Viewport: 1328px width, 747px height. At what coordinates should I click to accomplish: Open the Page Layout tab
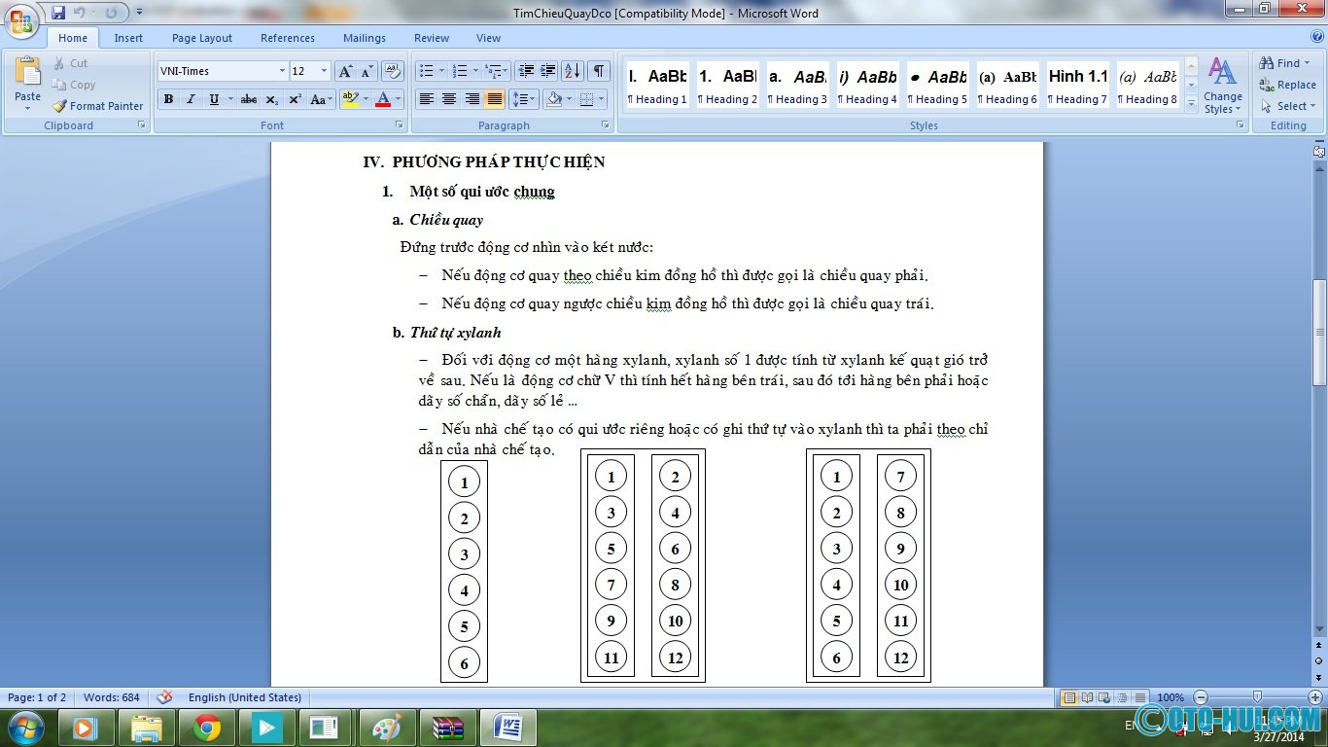(202, 38)
